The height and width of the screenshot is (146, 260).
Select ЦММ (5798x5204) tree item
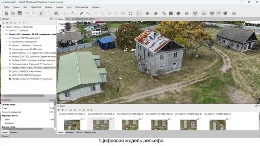(27, 71)
